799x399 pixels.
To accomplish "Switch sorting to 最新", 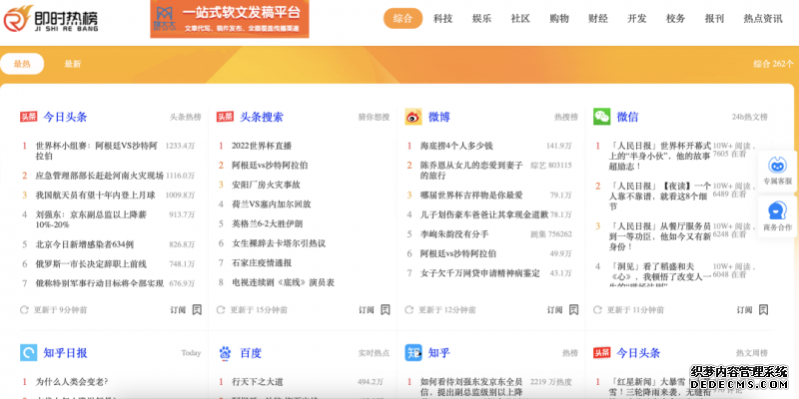I will (72, 64).
